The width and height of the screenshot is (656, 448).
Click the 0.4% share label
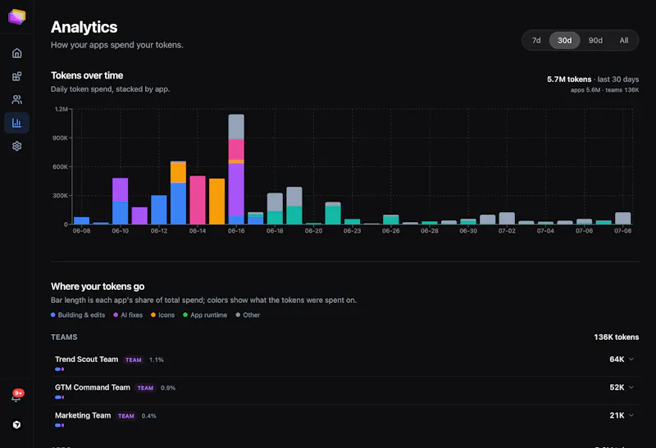click(149, 416)
